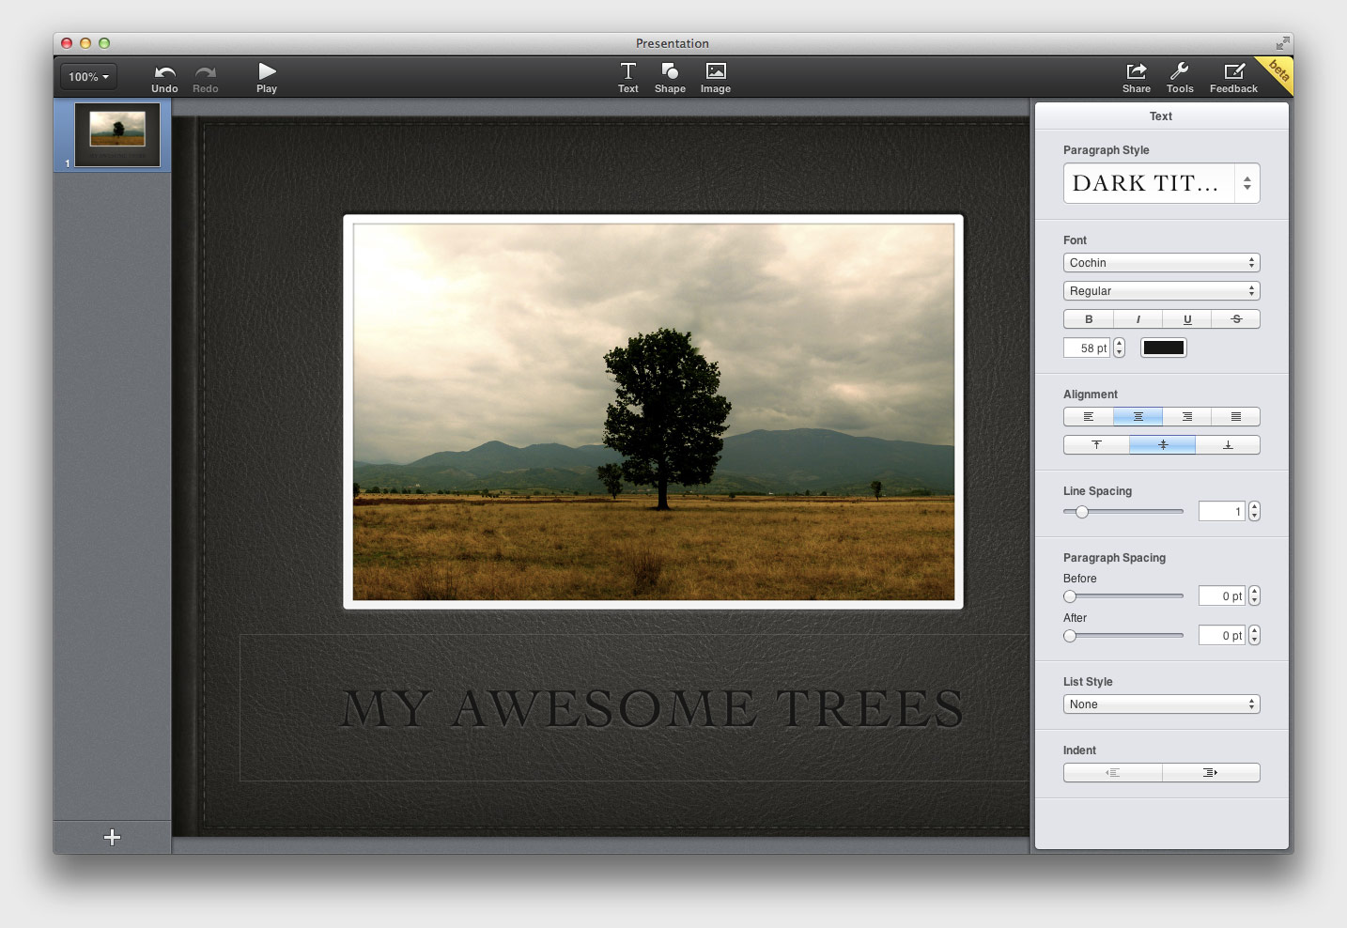
Task: Click the increase indent button
Action: coord(1211,773)
